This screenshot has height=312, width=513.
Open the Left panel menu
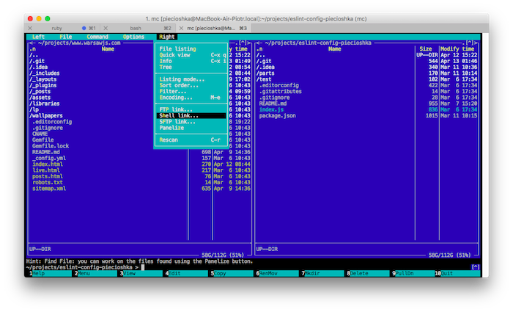point(38,36)
